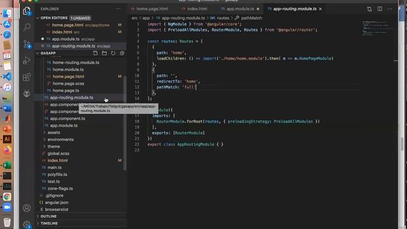
Task: Open app.component.ts in file tree
Action: (67, 118)
